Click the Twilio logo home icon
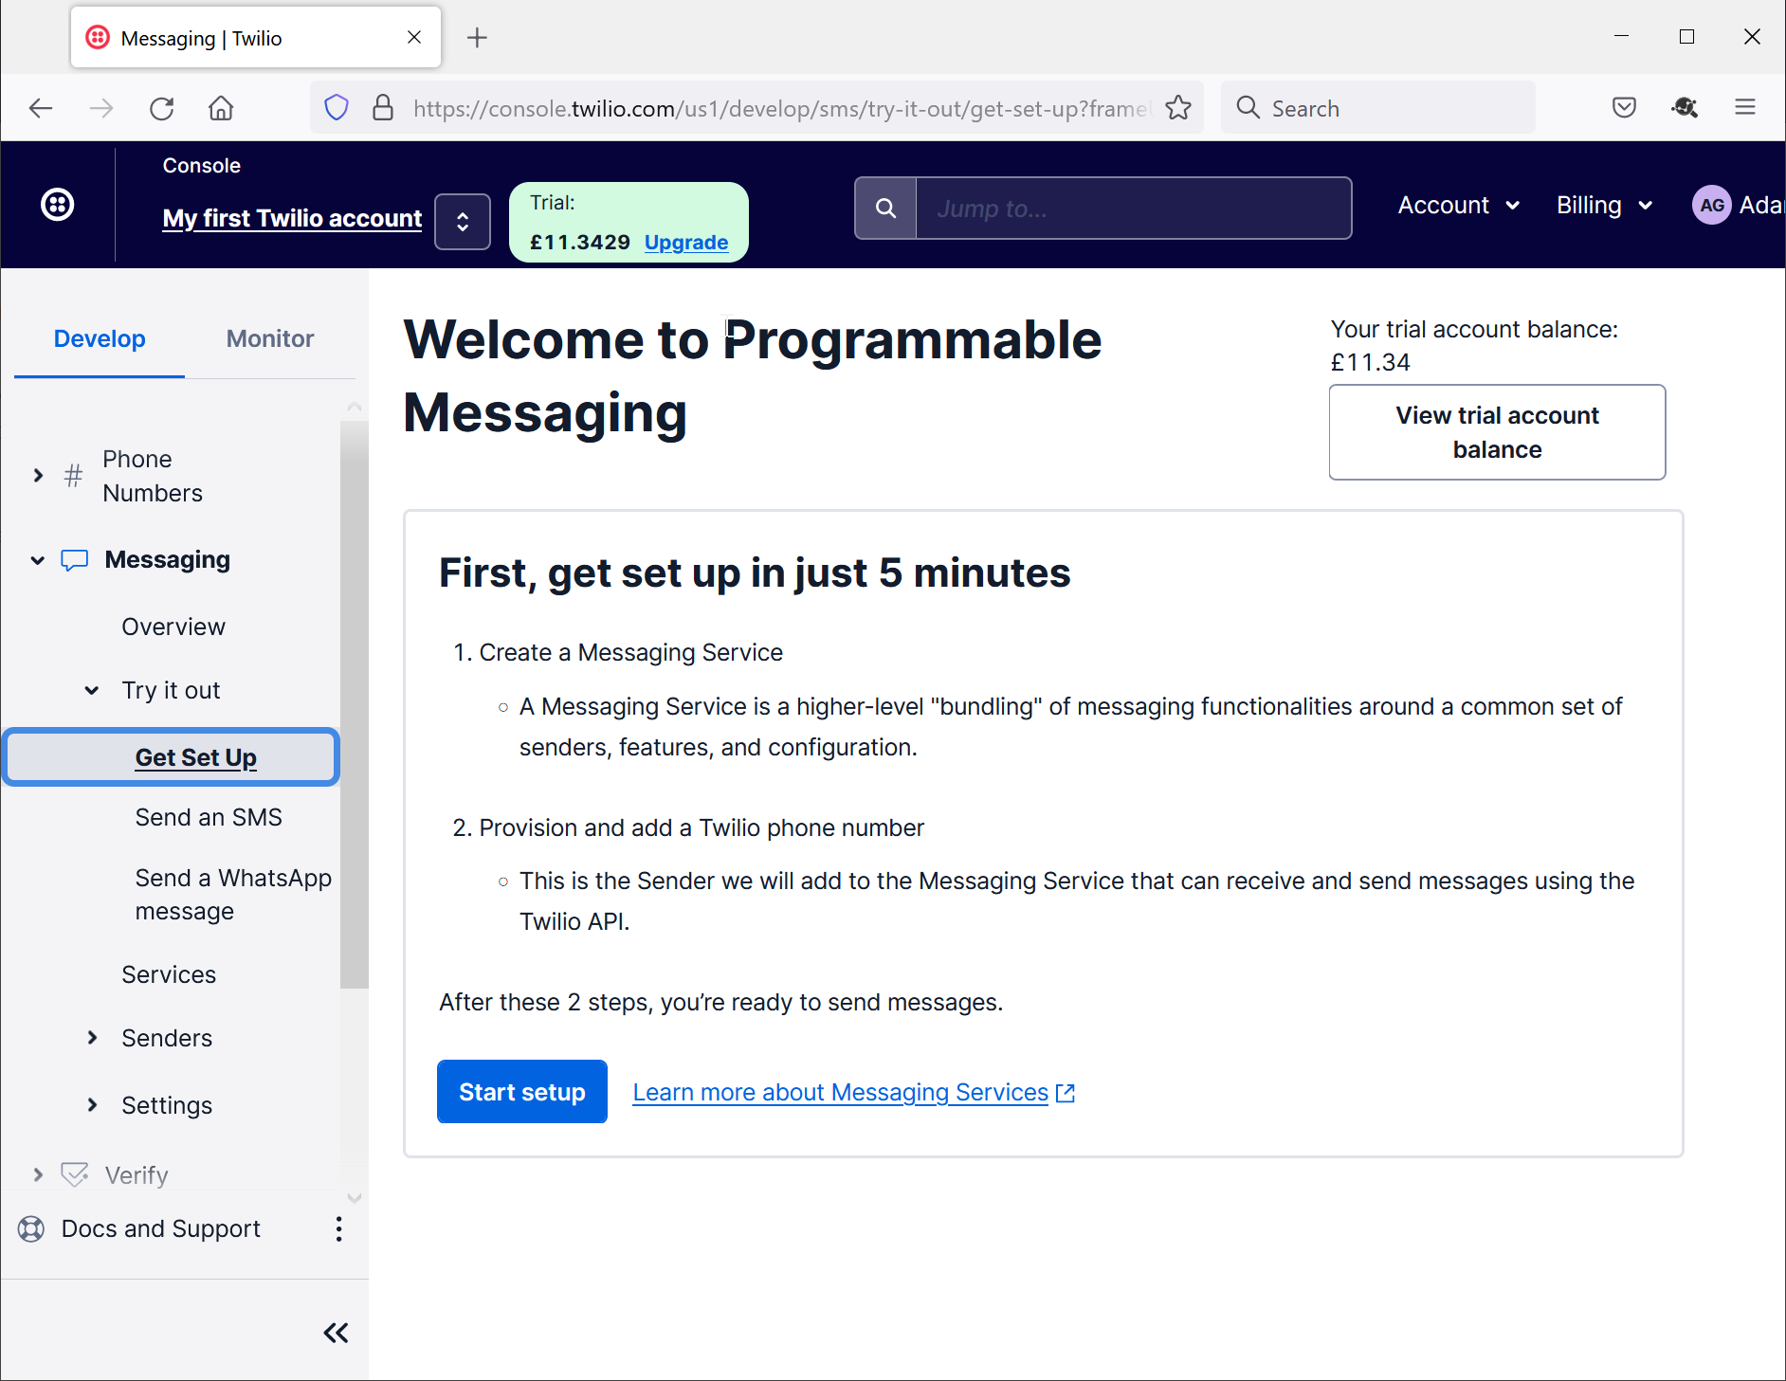The height and width of the screenshot is (1381, 1786). (x=58, y=204)
